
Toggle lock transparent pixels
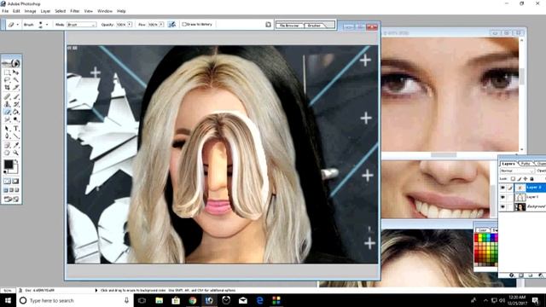point(513,179)
